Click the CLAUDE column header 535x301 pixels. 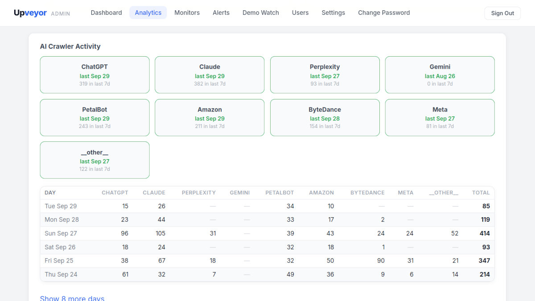click(x=154, y=193)
